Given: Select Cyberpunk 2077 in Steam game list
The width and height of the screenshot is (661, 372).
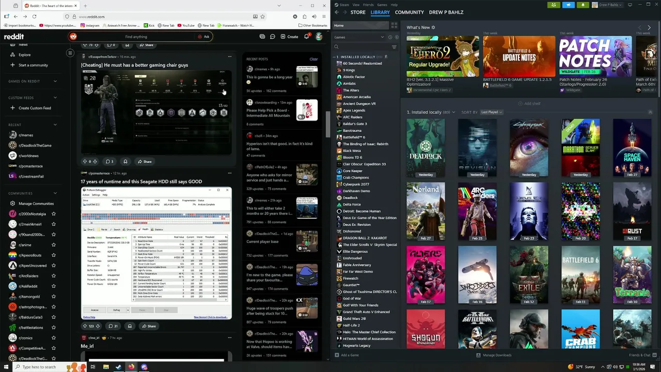Looking at the screenshot, I should pyautogui.click(x=356, y=184).
